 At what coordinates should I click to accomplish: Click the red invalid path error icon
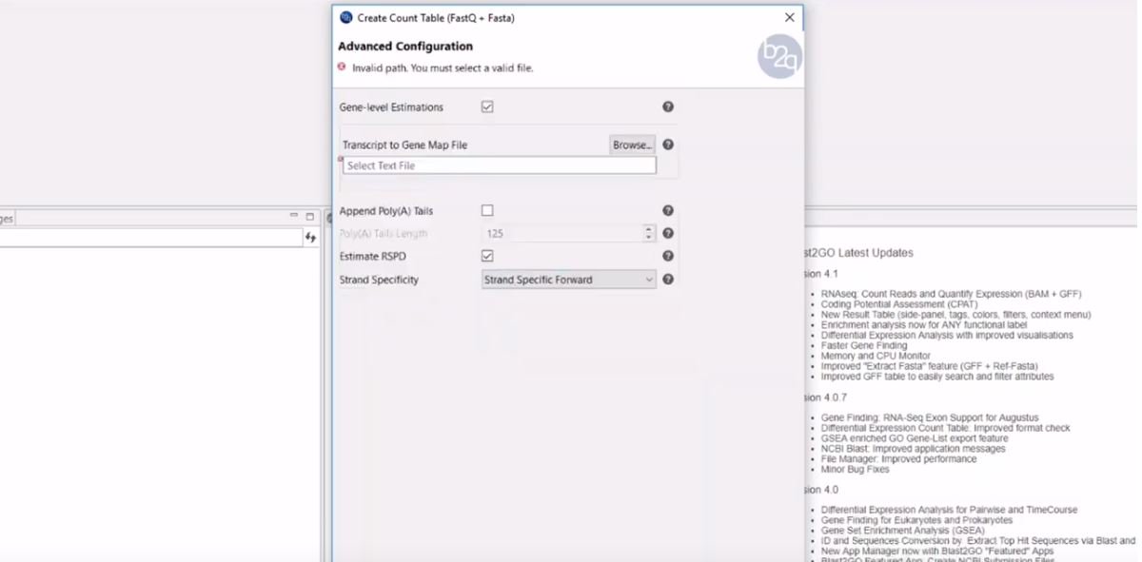pos(343,68)
